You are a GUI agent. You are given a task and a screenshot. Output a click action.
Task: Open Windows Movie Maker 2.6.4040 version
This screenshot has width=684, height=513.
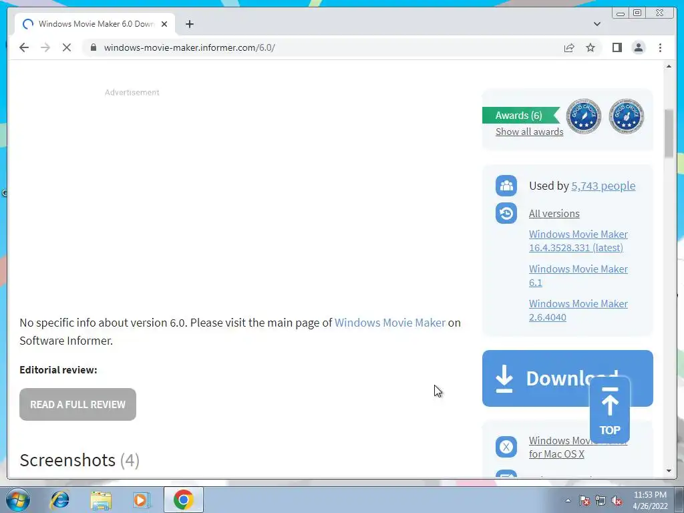pos(578,310)
